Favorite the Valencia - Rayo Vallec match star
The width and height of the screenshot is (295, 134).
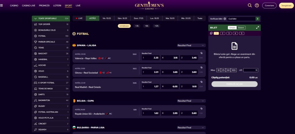(201, 53)
